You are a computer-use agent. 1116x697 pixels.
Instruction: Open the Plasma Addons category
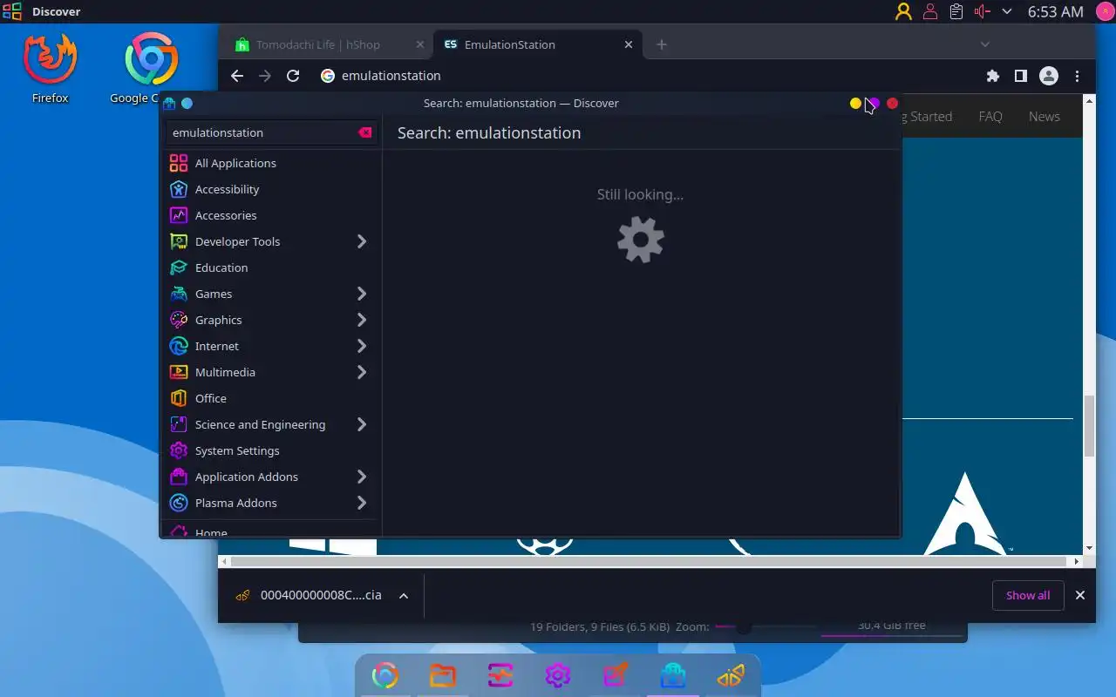click(271, 503)
